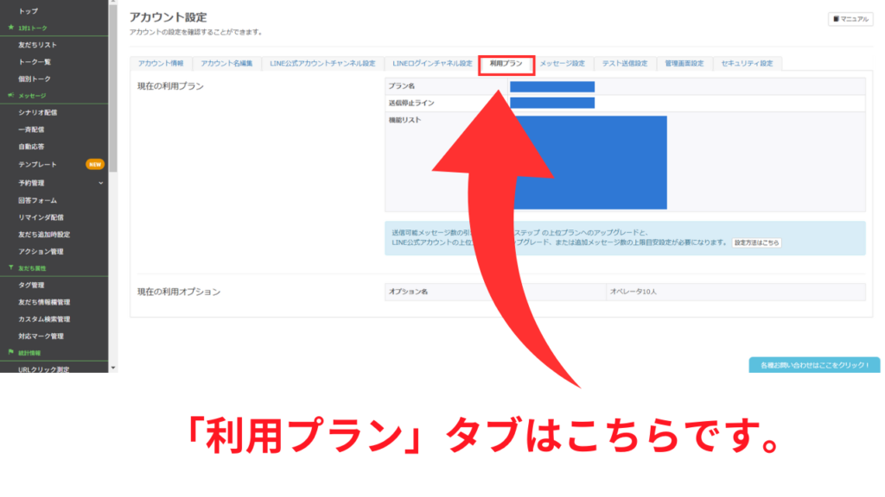885x497 pixels.
Task: Open 友だちリスト in sidebar
Action: tap(38, 44)
